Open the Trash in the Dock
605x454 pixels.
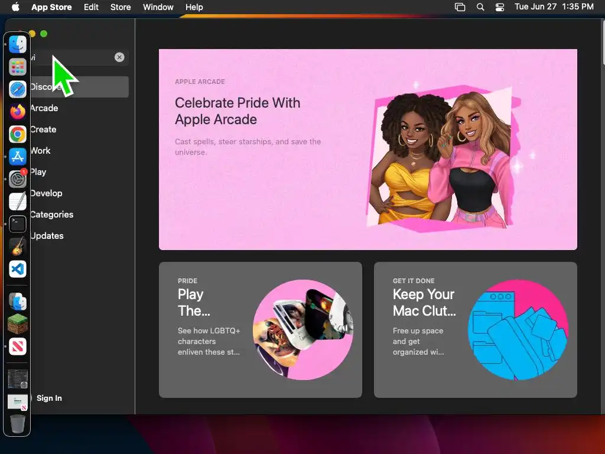[17, 424]
